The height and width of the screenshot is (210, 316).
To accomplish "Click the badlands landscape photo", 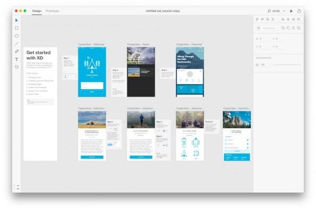I will tap(92, 120).
